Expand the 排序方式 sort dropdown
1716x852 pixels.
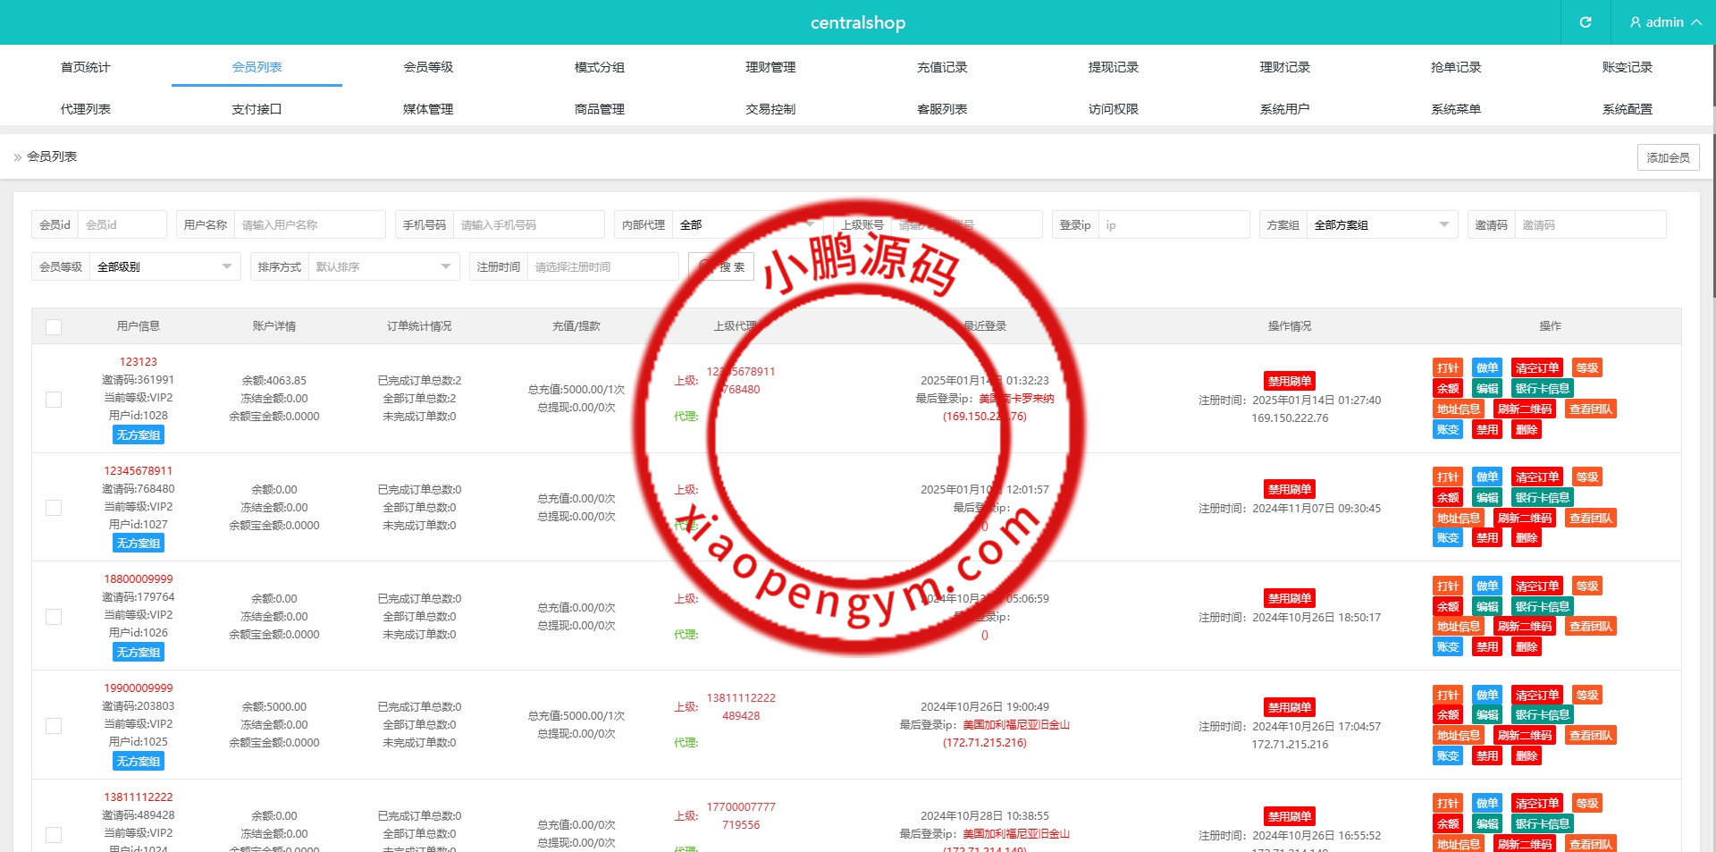point(383,267)
